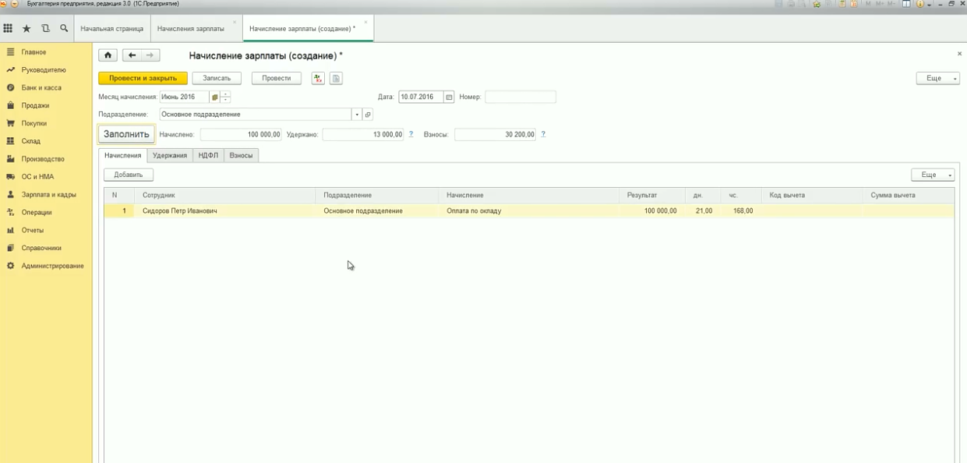Open the Подразделение item with the open-form icon
Screen dimensions: 967x463
[368, 115]
